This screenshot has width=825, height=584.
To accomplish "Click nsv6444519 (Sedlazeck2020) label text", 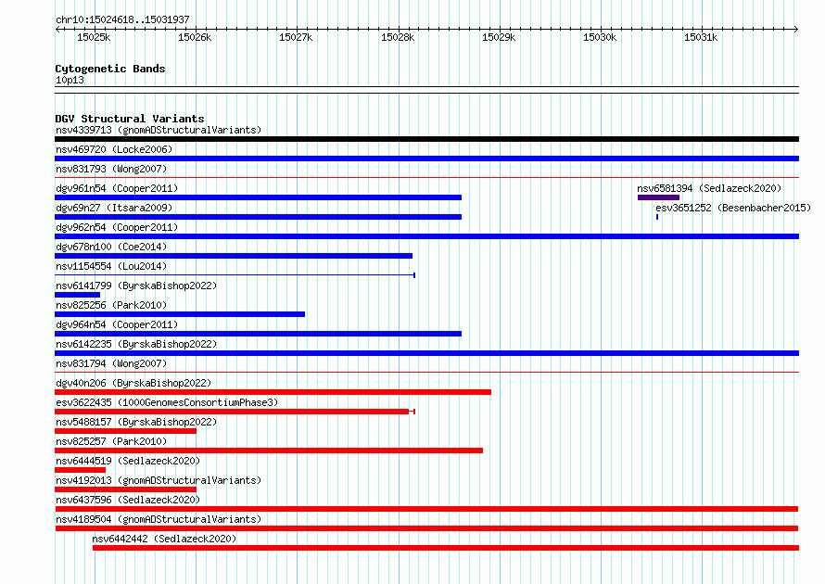I will point(128,461).
